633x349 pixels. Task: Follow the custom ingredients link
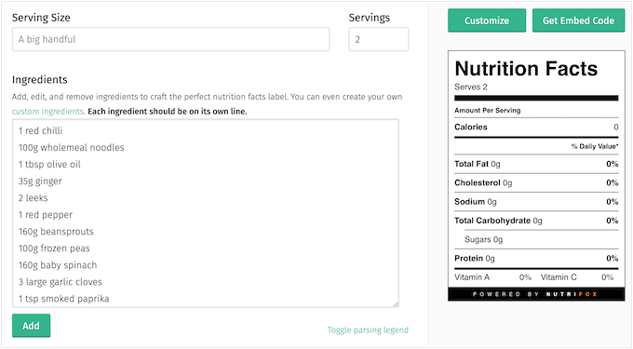pyautogui.click(x=48, y=112)
